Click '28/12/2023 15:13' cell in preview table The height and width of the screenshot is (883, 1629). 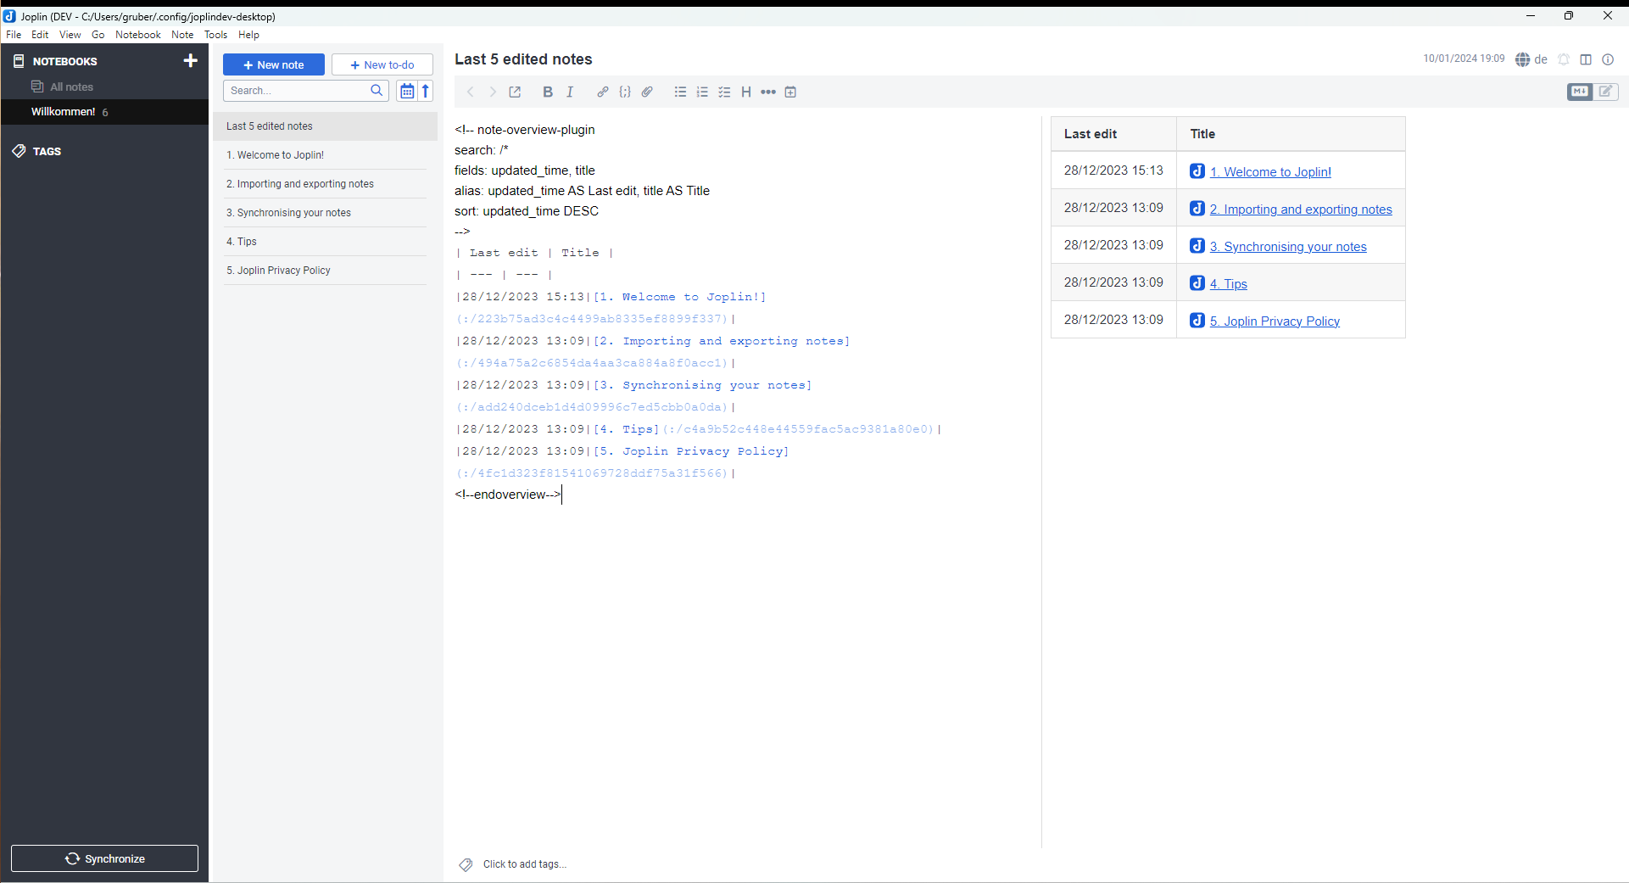[1113, 170]
